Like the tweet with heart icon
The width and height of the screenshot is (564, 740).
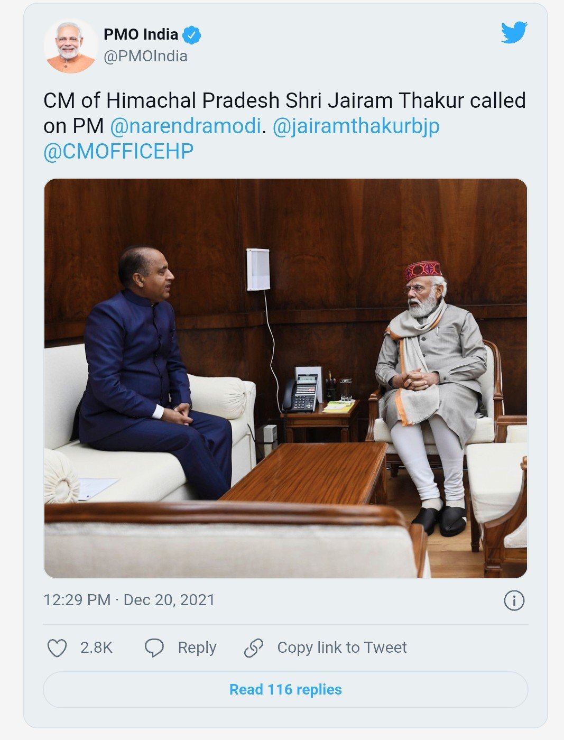(57, 648)
